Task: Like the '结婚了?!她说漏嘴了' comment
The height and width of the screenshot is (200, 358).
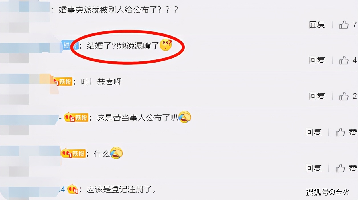Action: [x=344, y=60]
